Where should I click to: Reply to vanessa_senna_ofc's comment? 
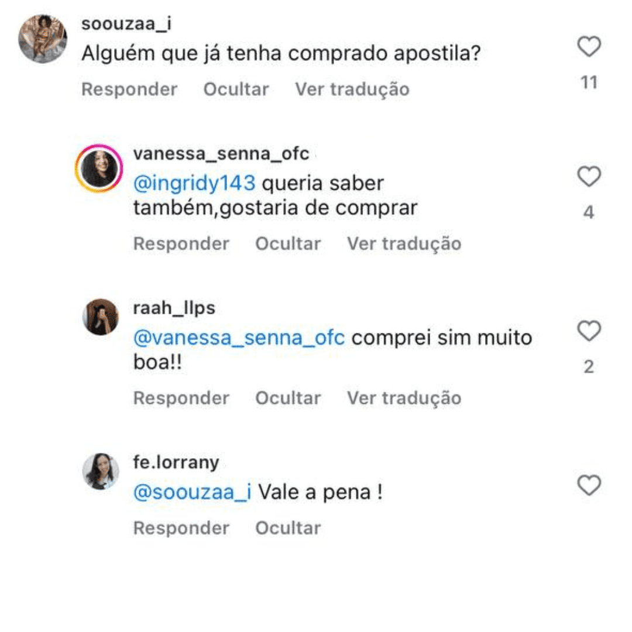click(x=181, y=243)
